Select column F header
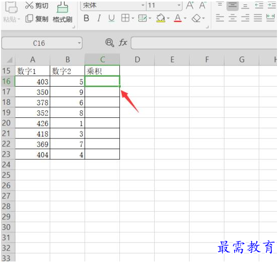This screenshot has height=263, width=279. (207, 59)
